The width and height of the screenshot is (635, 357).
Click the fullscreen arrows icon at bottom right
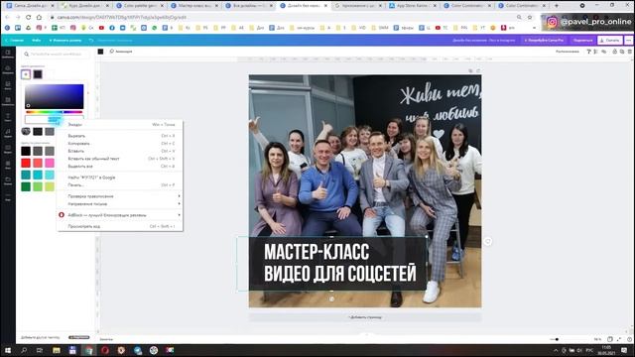tap(619, 339)
